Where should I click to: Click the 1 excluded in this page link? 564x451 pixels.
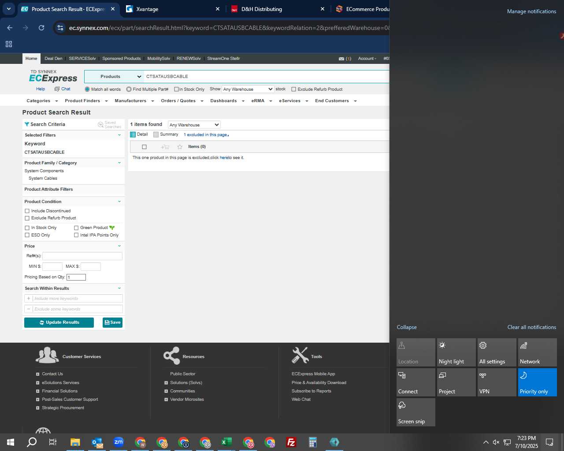(206, 135)
